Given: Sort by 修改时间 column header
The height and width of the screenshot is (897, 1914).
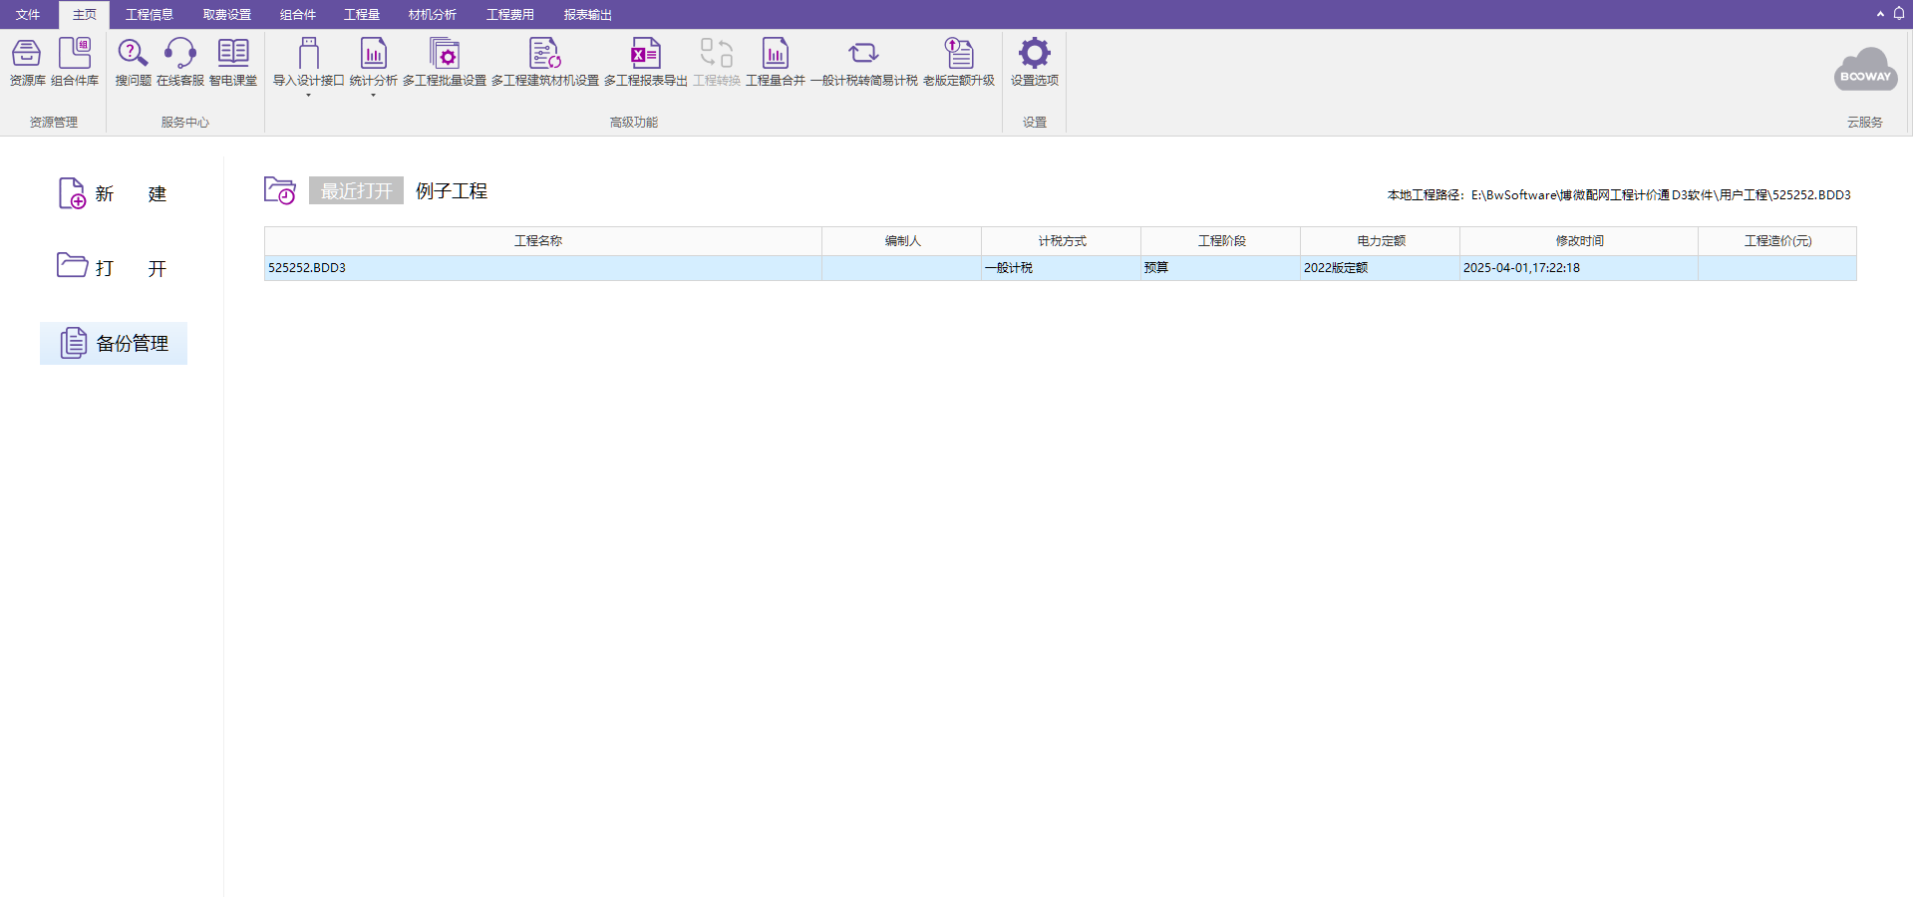Looking at the screenshot, I should (x=1579, y=241).
